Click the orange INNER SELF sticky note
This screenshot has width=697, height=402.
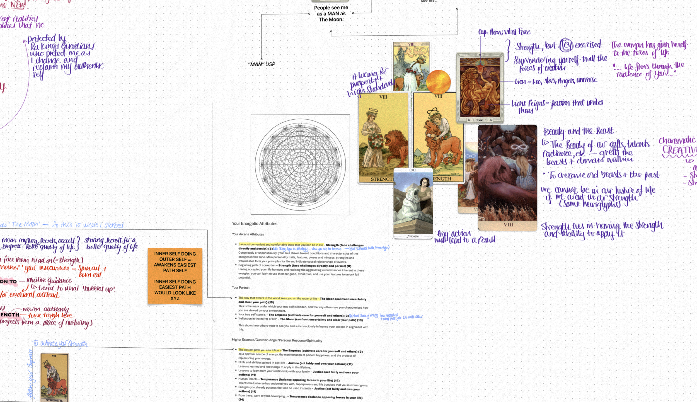(175, 276)
